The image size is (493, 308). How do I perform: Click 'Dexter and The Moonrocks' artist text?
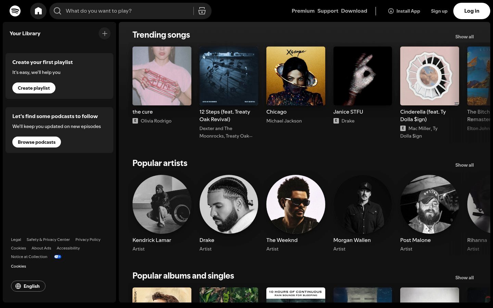[x=216, y=132]
